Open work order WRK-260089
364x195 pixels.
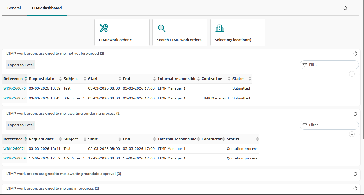[x=15, y=158]
